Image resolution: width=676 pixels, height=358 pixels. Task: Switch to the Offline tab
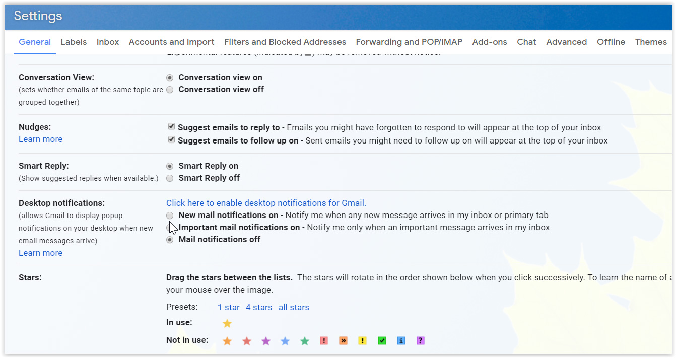tap(611, 42)
